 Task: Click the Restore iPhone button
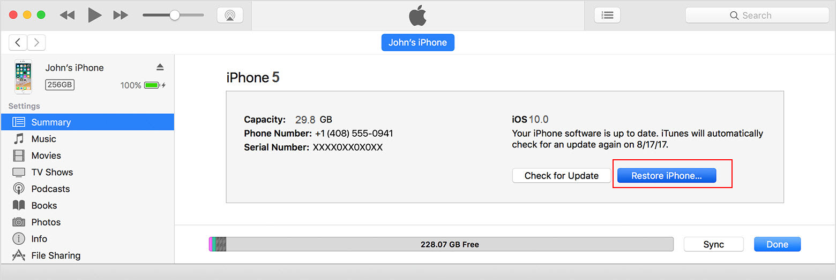coord(667,176)
